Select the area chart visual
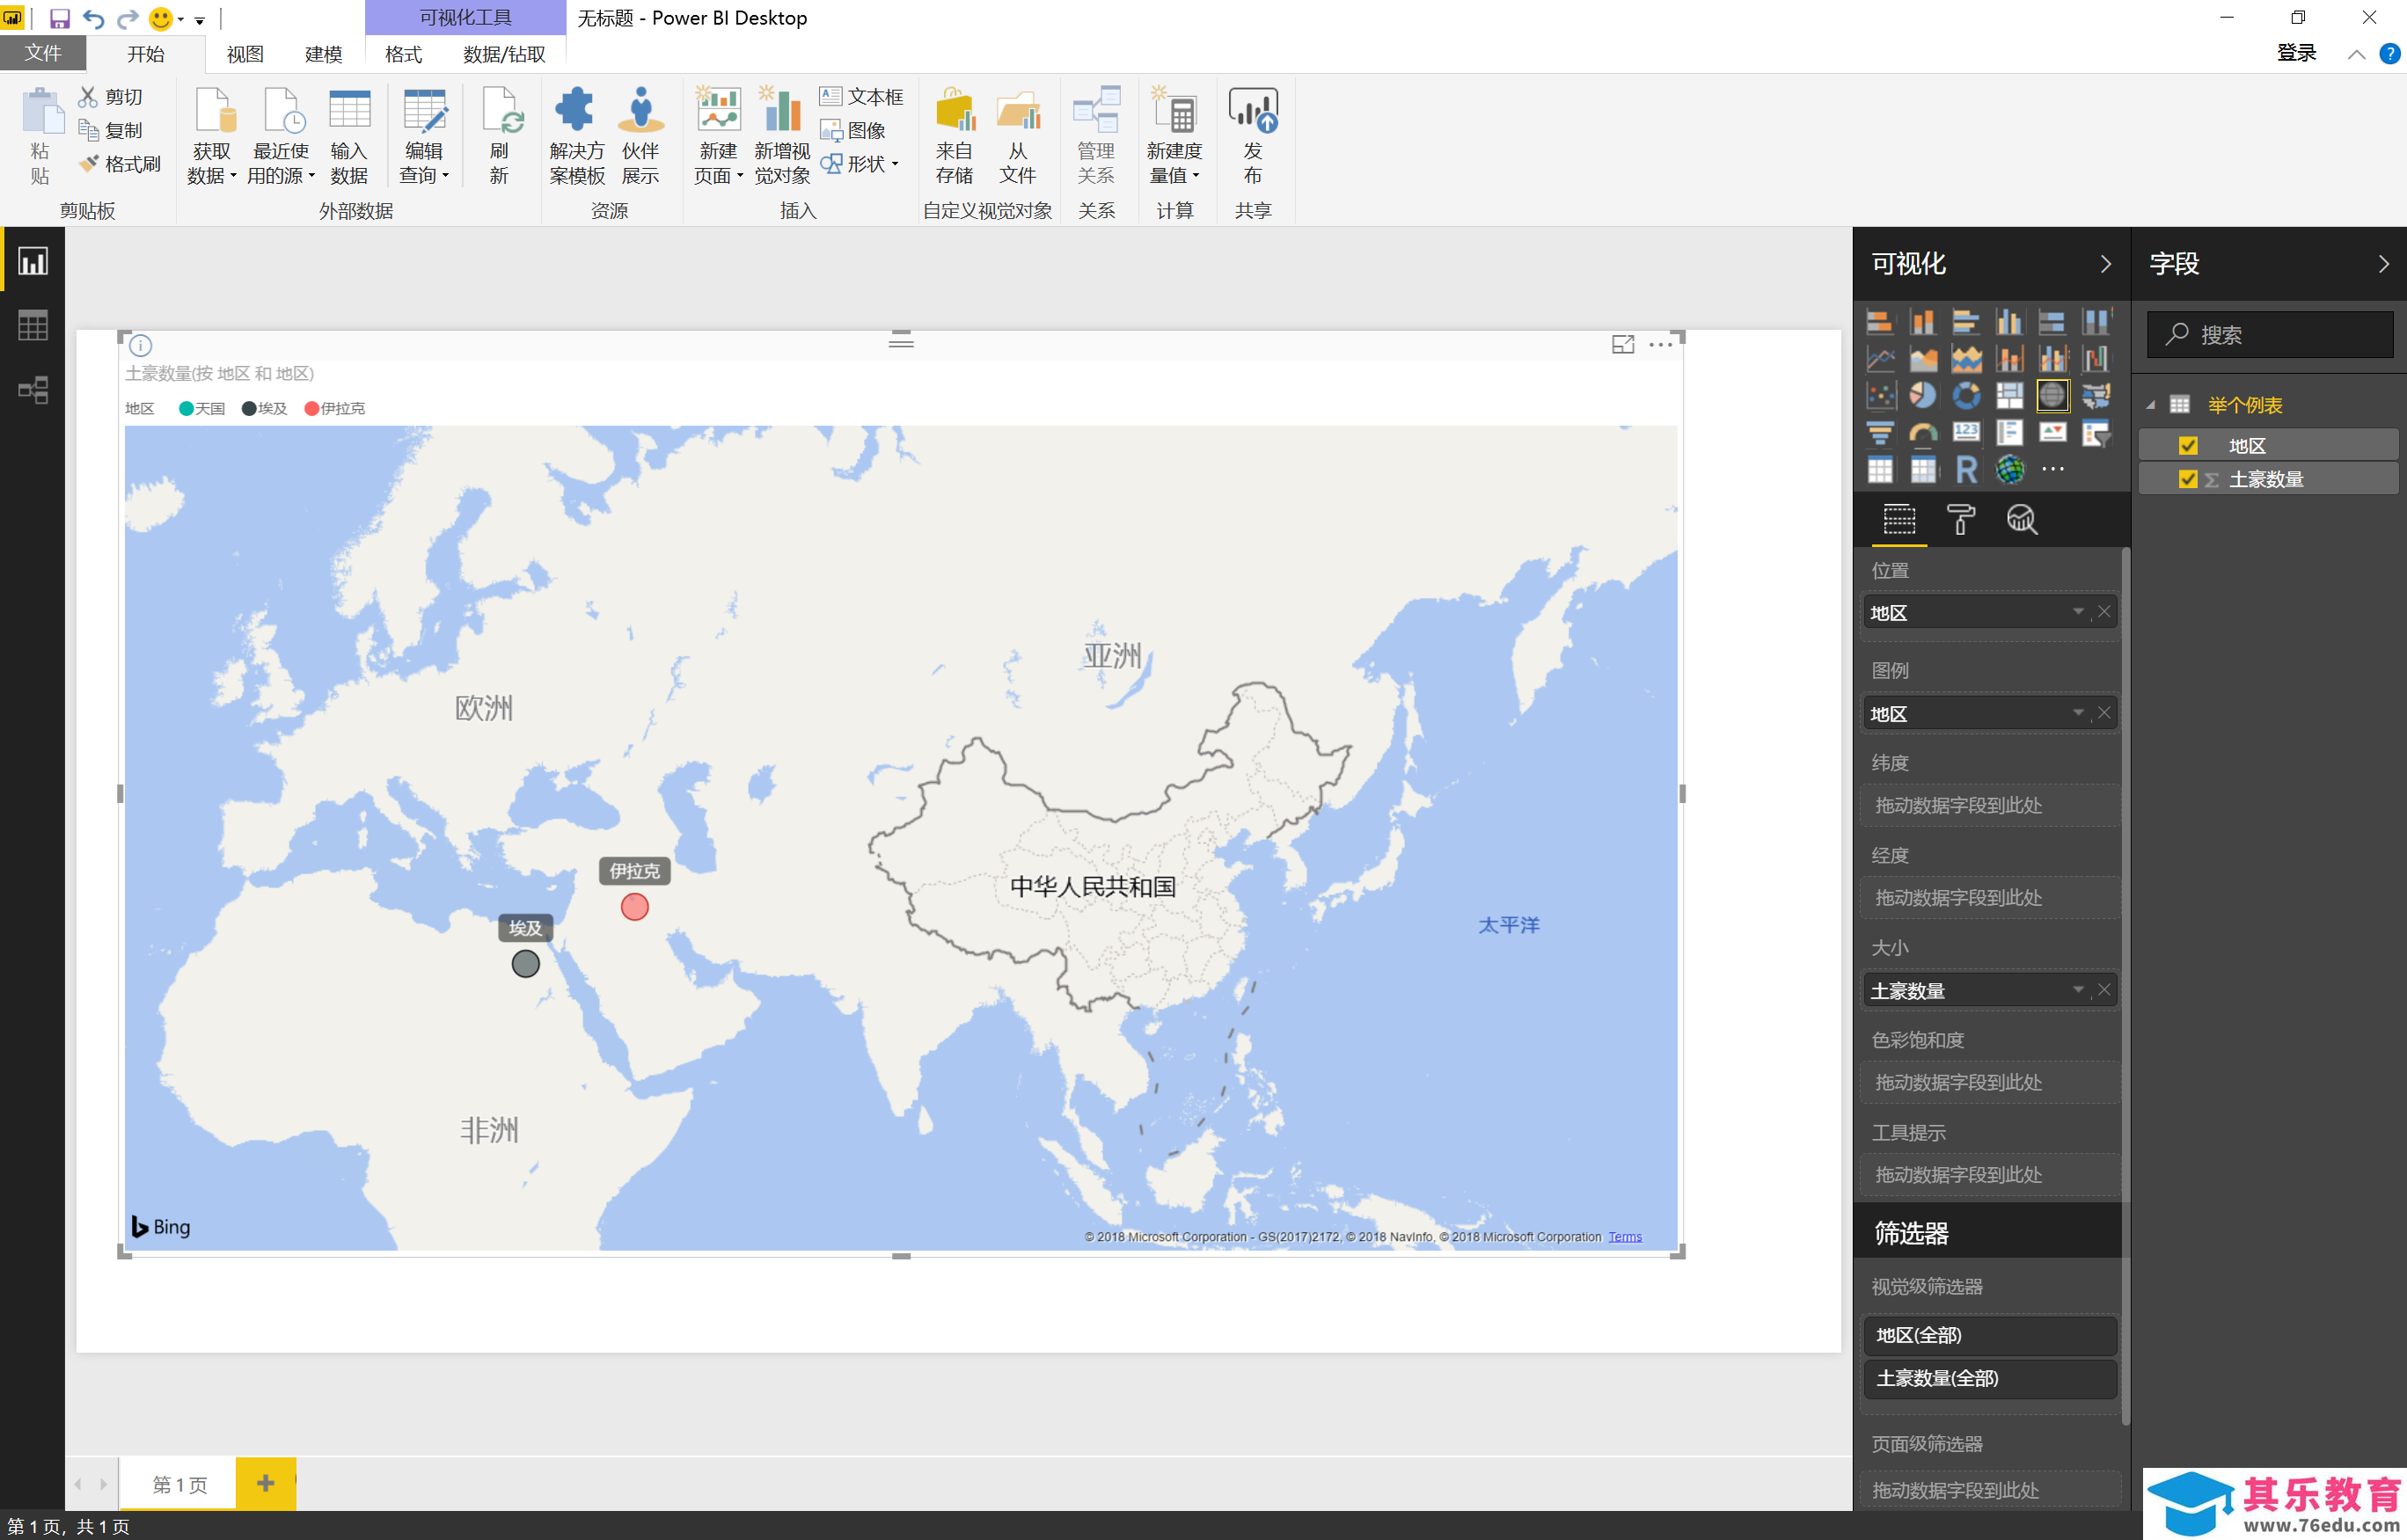This screenshot has width=2407, height=1540. (1923, 359)
